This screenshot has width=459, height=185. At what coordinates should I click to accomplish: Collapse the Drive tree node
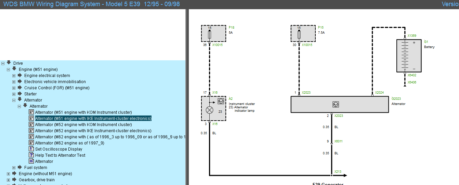pos(3,63)
